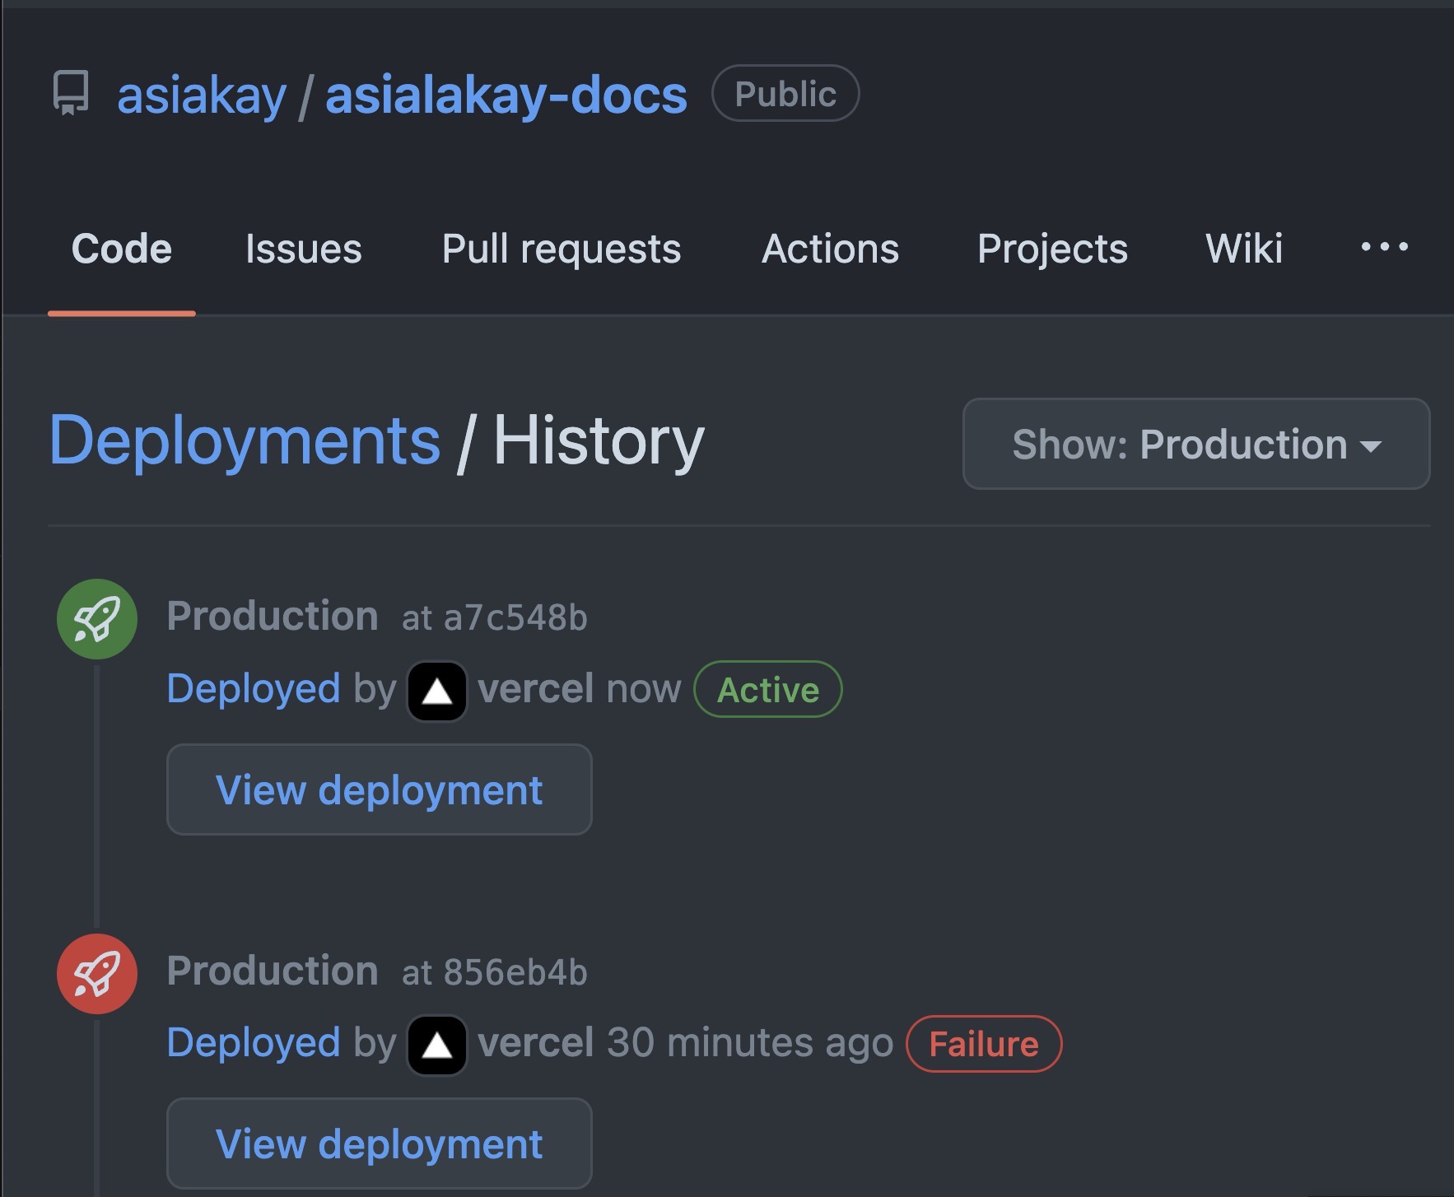View deployment for commit a7c548b
This screenshot has height=1197, width=1454.
379,790
